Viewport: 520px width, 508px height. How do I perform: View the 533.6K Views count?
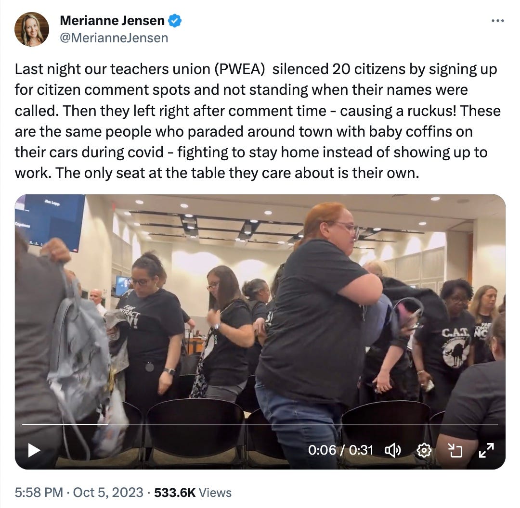[x=193, y=493]
